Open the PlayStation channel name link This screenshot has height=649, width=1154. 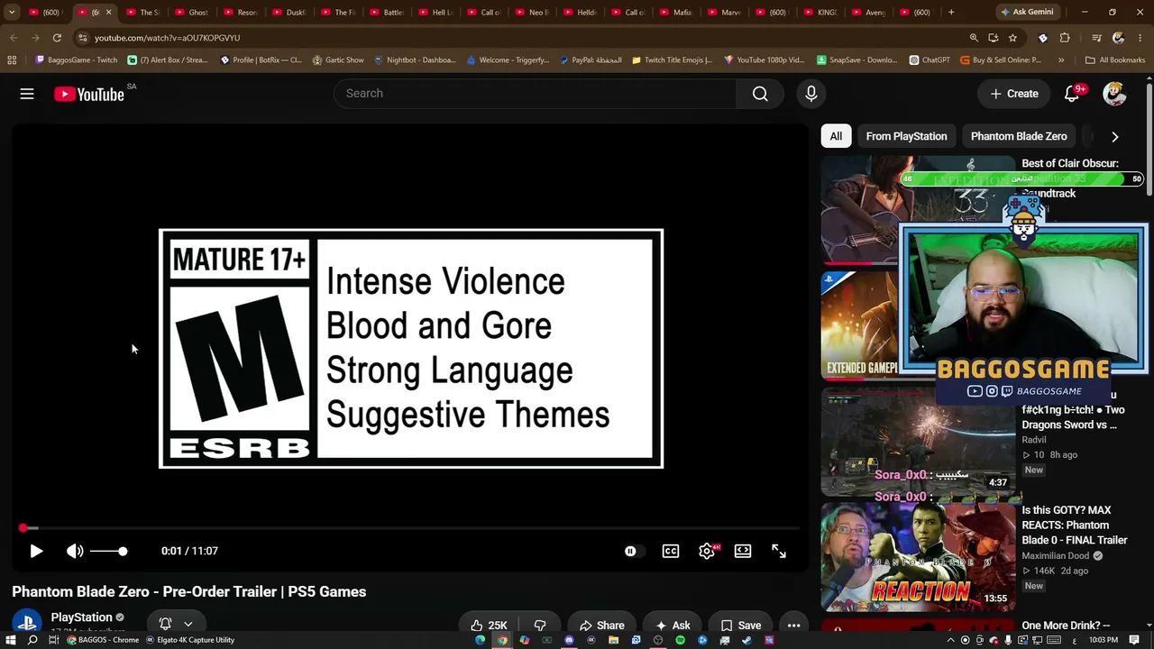tap(81, 617)
